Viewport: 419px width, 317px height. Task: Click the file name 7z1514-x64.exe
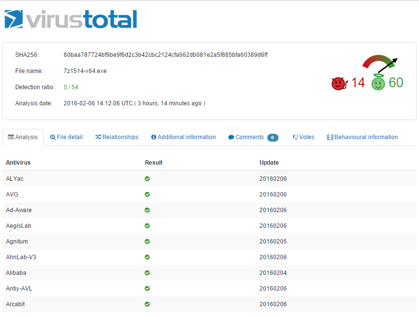pyautogui.click(x=85, y=71)
